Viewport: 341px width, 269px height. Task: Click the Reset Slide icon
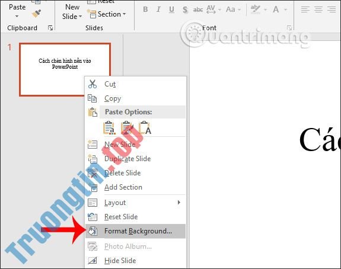(93, 217)
